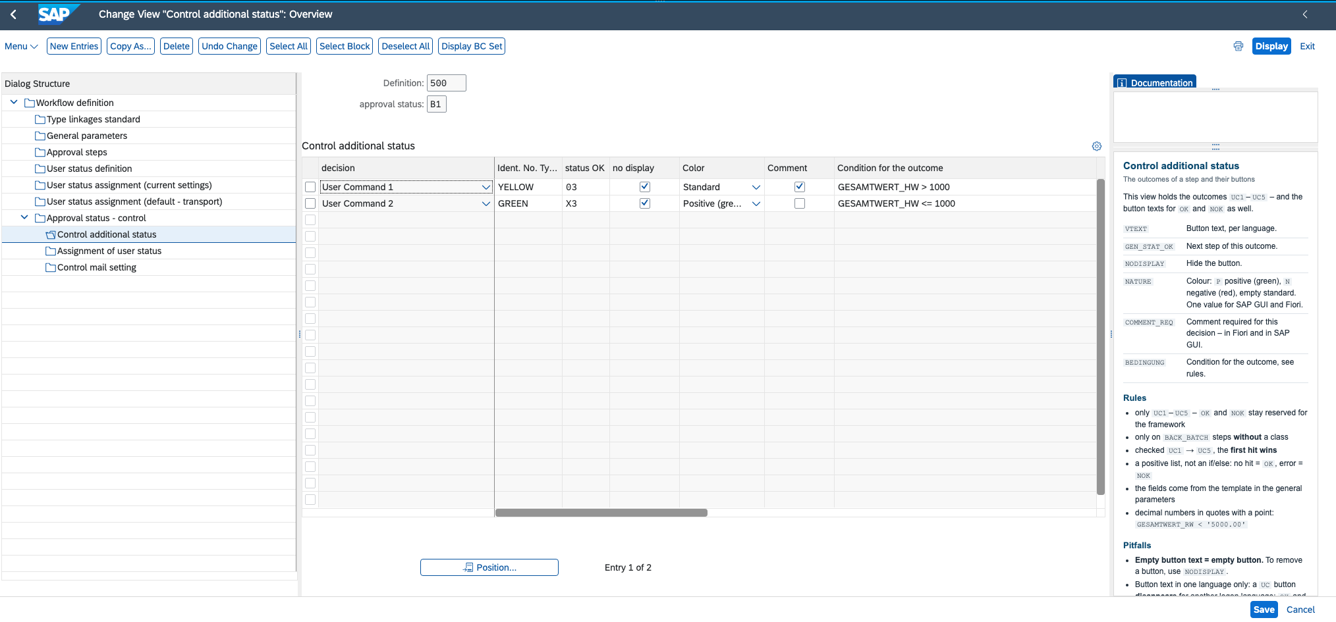
Task: Toggle no display for GREEN row
Action: click(645, 203)
